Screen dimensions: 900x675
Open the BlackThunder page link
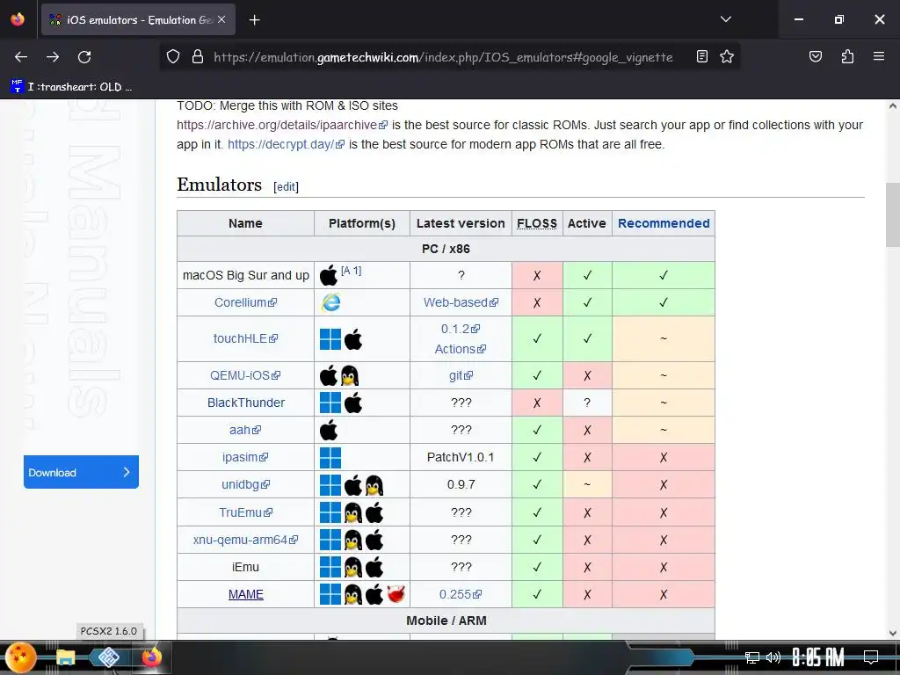pos(246,403)
